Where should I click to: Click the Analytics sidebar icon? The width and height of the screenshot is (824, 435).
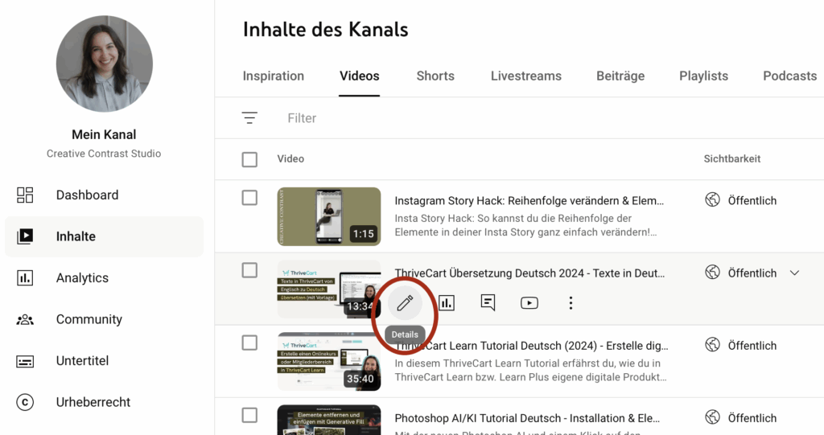coord(25,278)
